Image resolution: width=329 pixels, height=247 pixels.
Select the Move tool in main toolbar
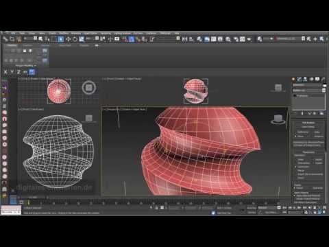(68, 39)
